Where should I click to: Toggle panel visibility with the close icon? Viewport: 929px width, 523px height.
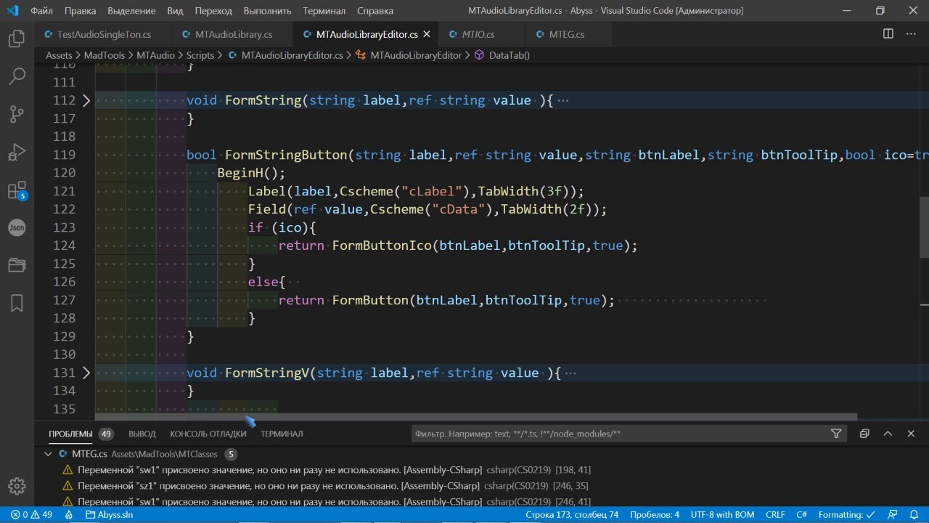click(911, 433)
